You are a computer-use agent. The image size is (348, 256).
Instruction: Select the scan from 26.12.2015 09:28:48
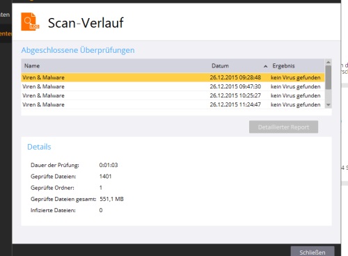tap(173, 77)
